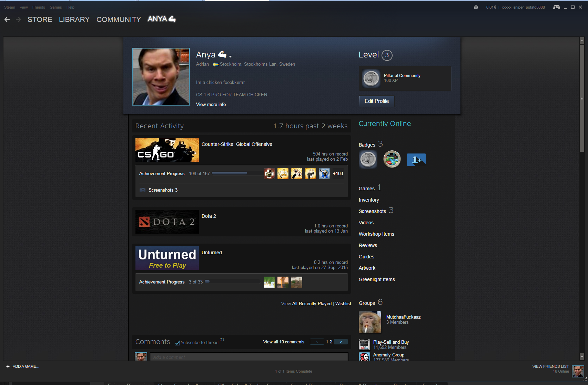Expand the Anya name history dropdown arrow
588x385 pixels.
tap(230, 56)
